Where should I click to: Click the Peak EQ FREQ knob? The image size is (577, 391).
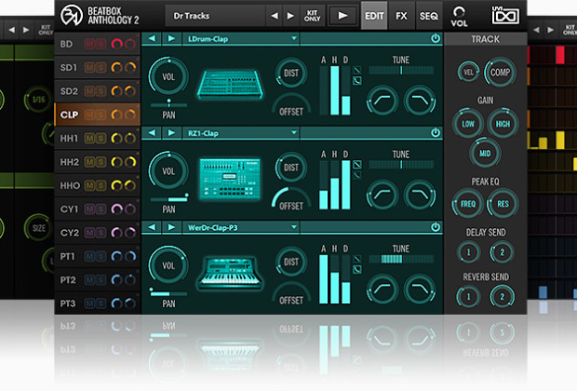pyautogui.click(x=468, y=204)
